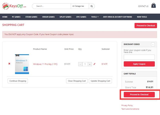
Task: Decrease quantity with minus button
Action: click(80, 64)
